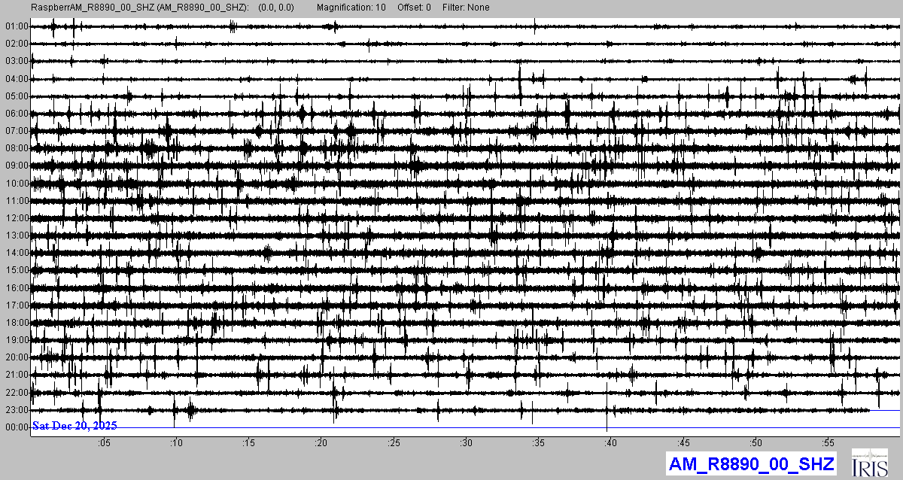The image size is (903, 480).
Task: Click the :05 minute axis marker
Action: click(x=104, y=442)
